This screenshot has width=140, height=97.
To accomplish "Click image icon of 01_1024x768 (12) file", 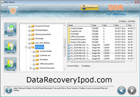I will pyautogui.click(x=69, y=50).
